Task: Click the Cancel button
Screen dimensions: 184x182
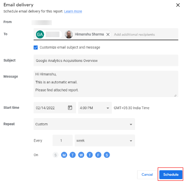Action: pos(147,175)
